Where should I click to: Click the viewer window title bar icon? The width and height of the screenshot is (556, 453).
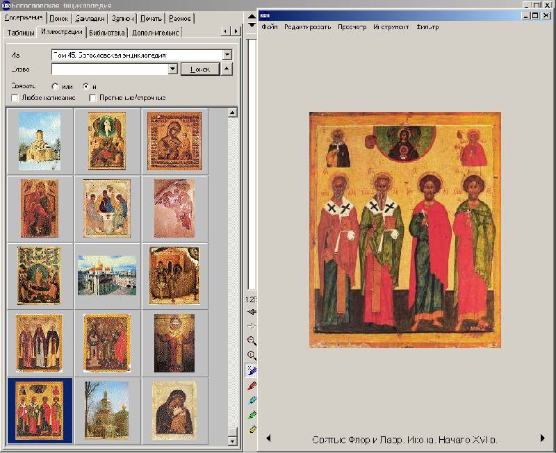point(265,15)
